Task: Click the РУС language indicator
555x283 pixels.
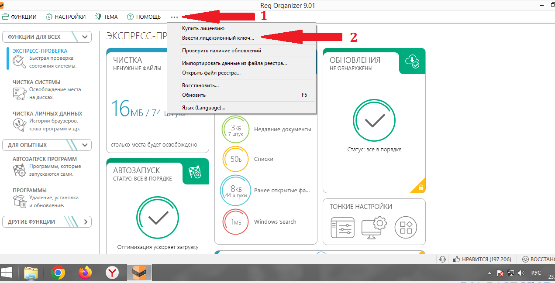Action: [536, 273]
